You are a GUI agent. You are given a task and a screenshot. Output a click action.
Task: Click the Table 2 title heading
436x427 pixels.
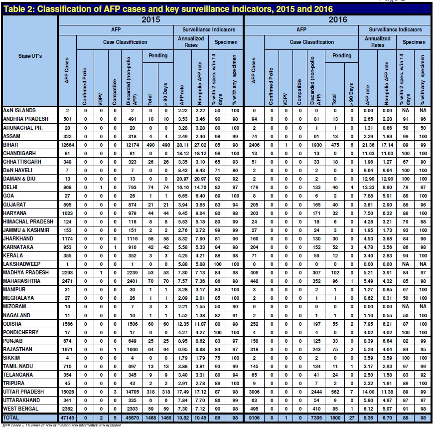click(168, 9)
